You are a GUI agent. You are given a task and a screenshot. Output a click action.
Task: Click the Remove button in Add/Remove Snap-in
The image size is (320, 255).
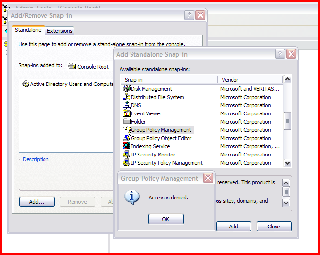click(77, 201)
